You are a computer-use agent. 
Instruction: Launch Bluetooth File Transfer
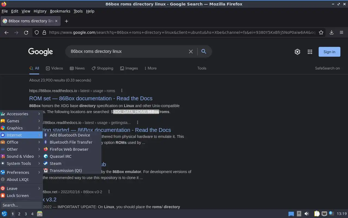click(72, 142)
